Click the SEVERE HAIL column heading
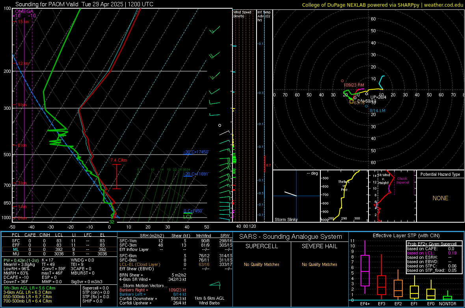The image size is (465, 308). pos(319,246)
